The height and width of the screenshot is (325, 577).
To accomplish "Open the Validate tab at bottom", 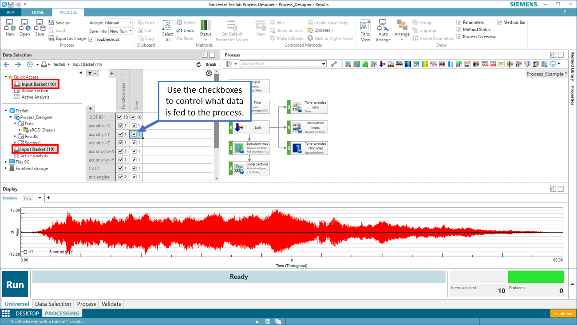I will coord(111,304).
